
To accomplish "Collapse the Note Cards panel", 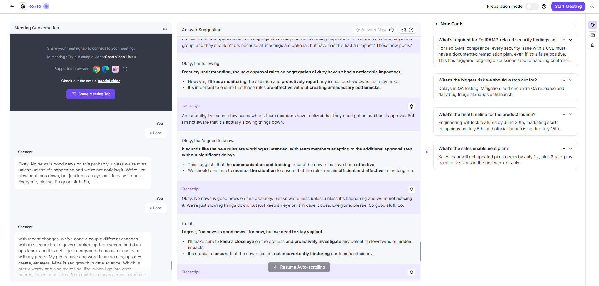I will pos(436,24).
